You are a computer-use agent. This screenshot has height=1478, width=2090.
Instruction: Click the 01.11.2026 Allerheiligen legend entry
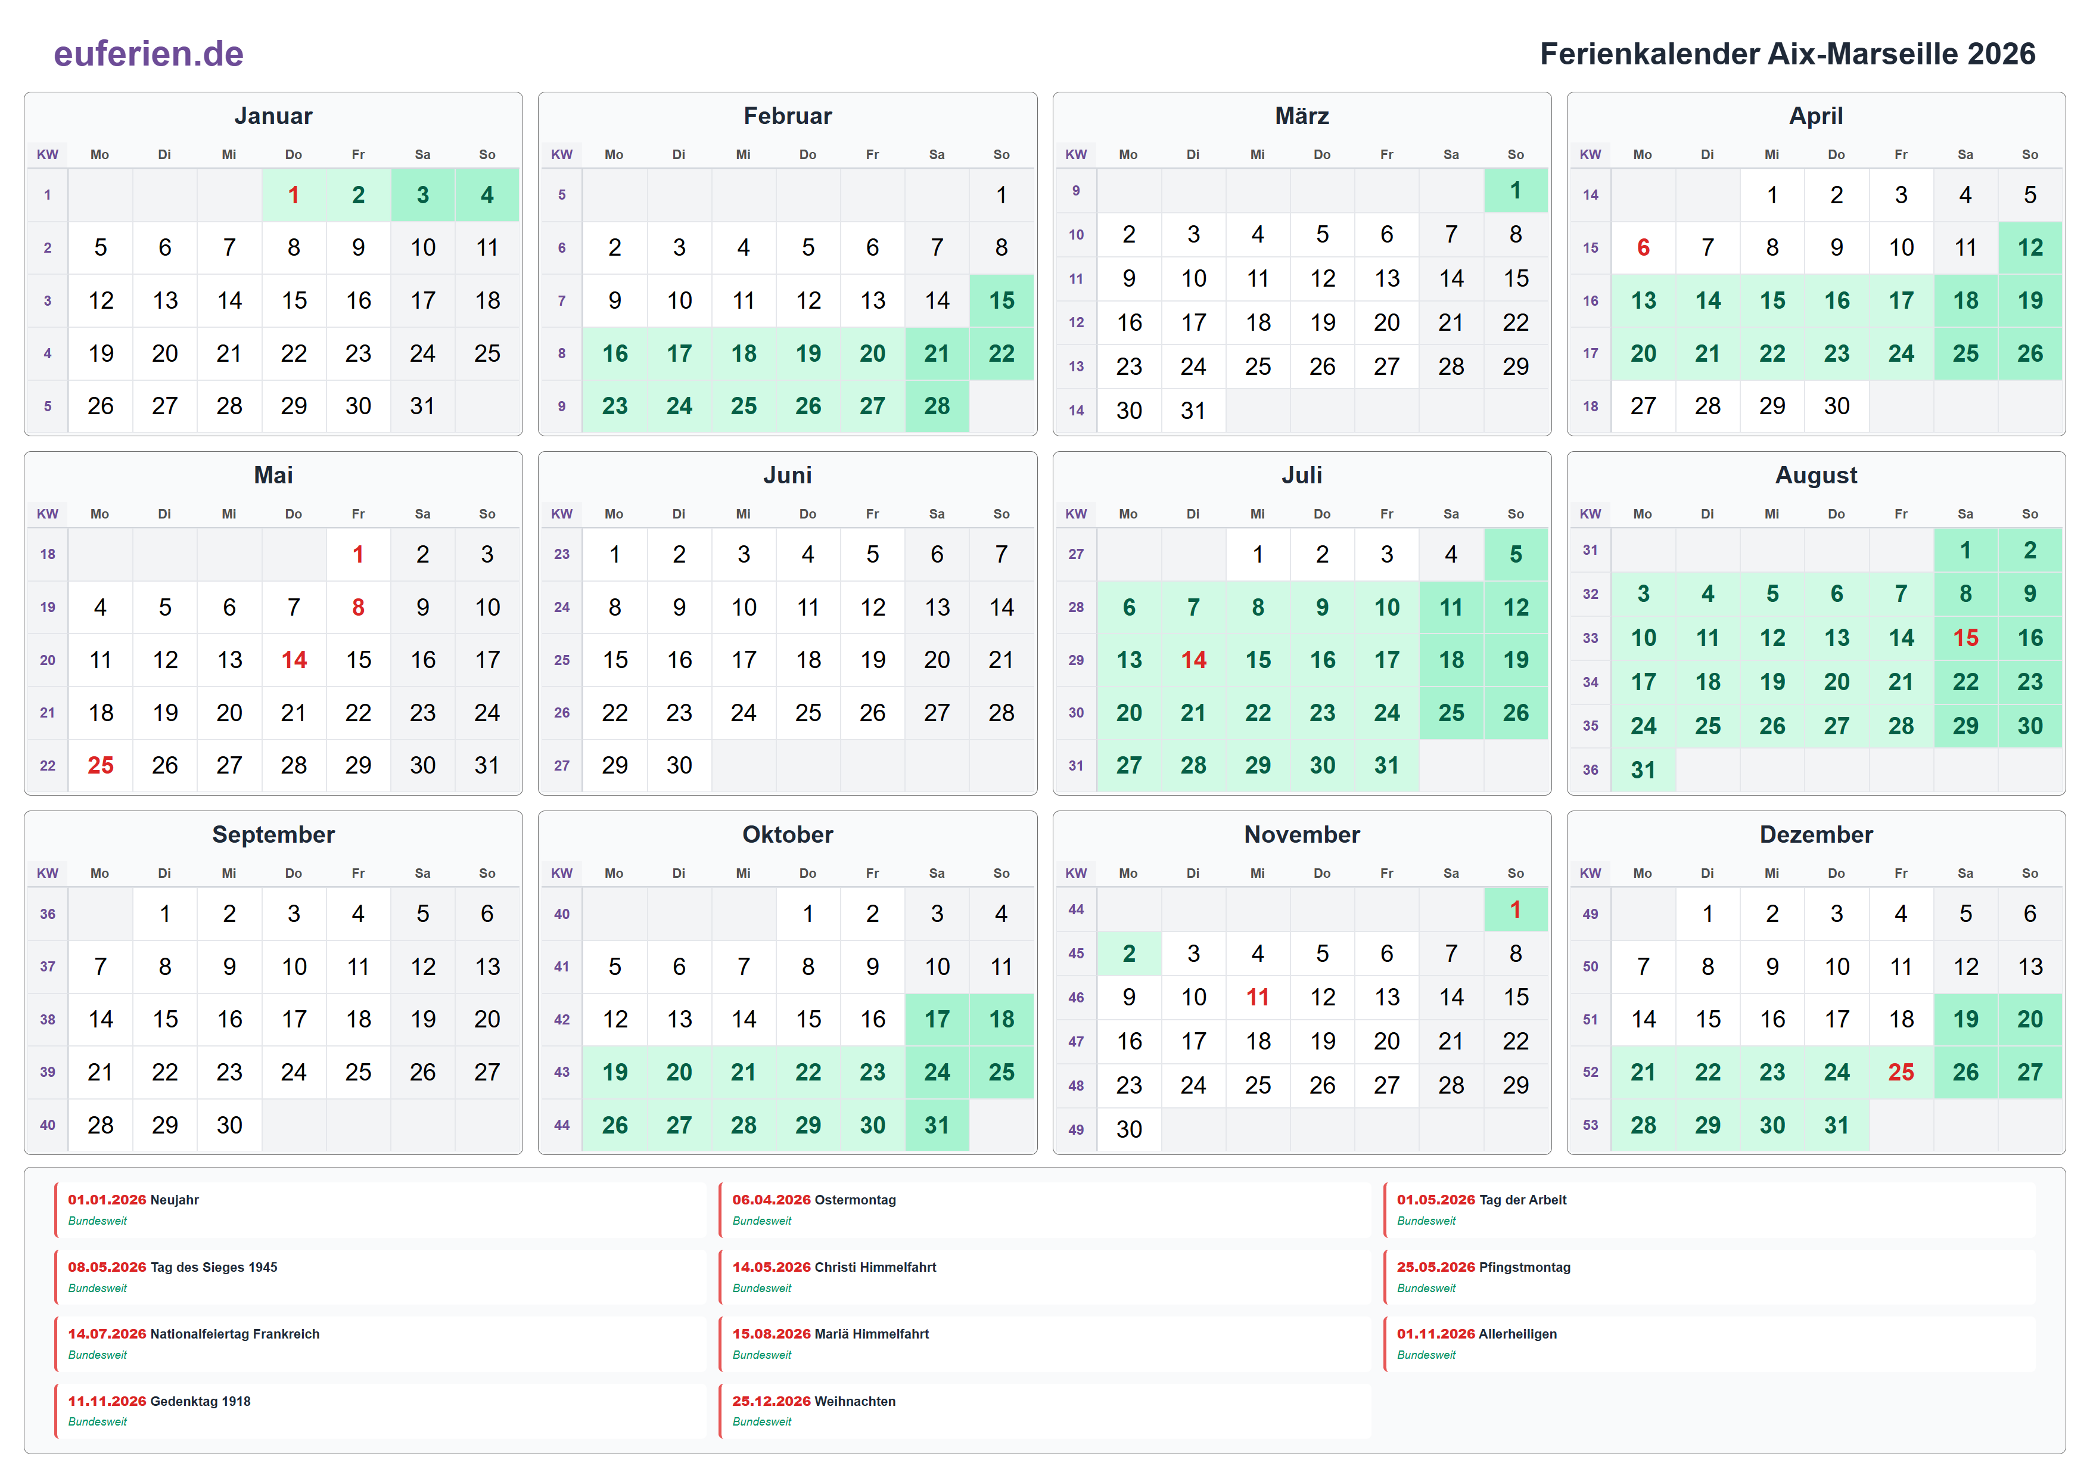pos(1476,1334)
